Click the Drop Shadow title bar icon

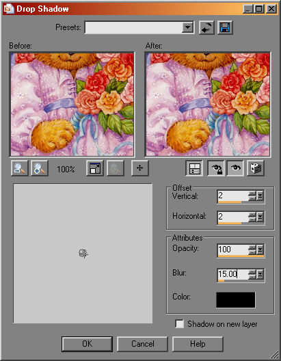(x=9, y=9)
